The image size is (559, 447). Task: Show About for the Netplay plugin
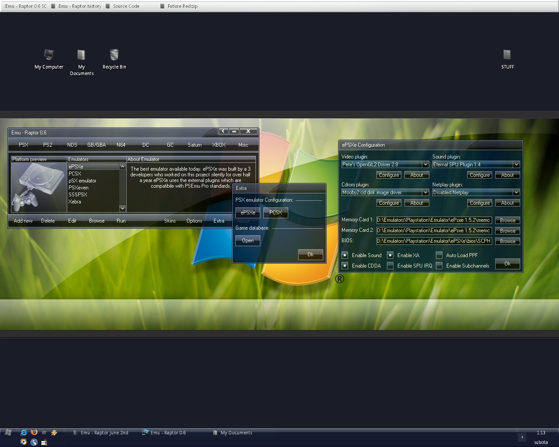click(x=507, y=203)
